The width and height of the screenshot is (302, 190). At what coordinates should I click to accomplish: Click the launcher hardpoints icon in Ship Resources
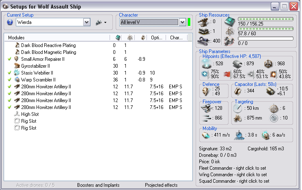tap(204, 31)
